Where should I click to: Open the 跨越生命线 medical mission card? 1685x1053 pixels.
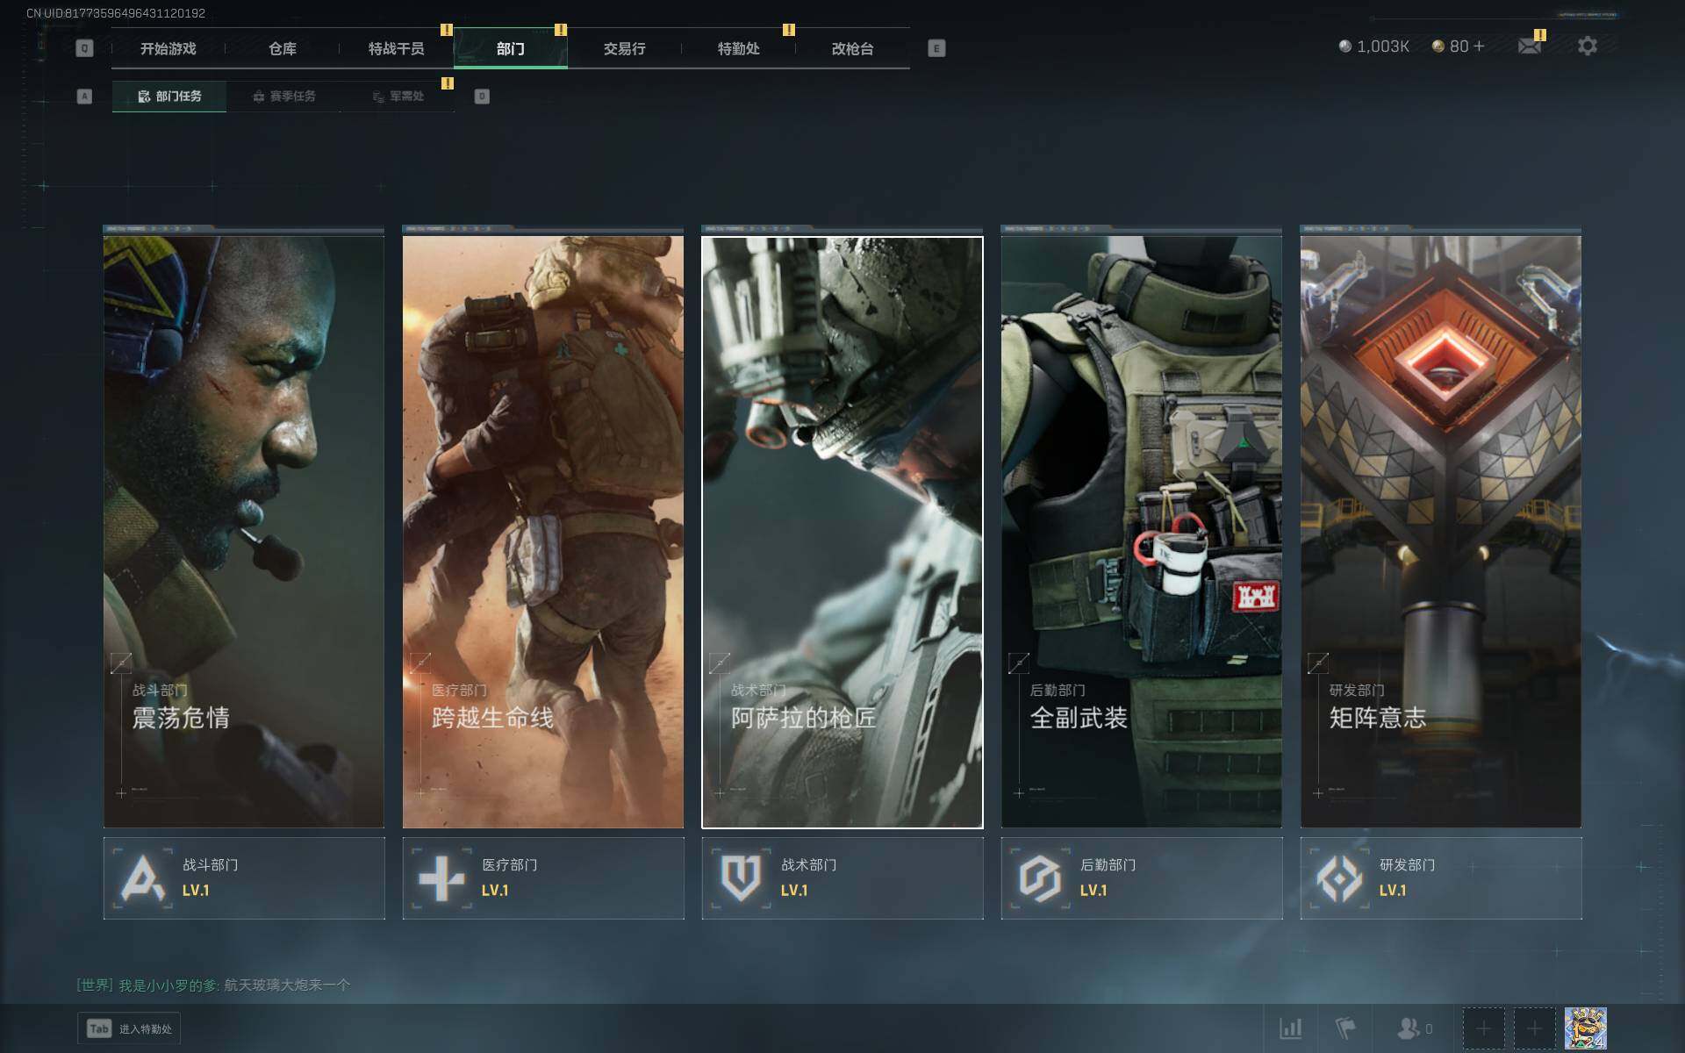pyautogui.click(x=542, y=531)
